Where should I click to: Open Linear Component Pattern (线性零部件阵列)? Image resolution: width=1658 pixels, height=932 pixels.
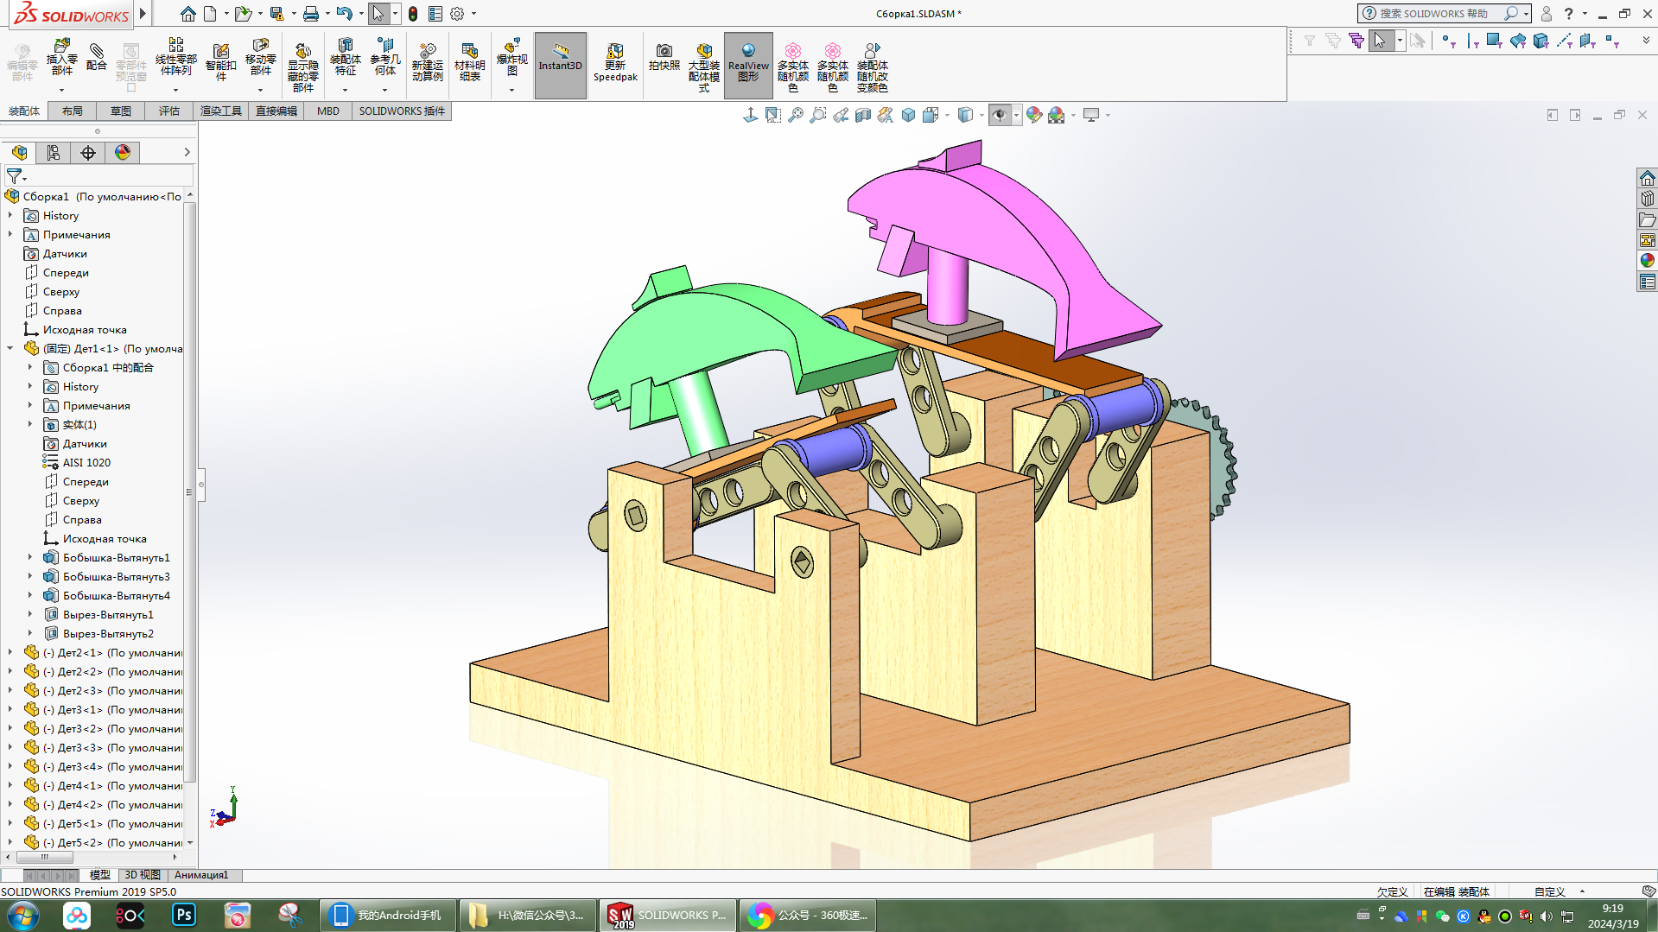coord(175,57)
